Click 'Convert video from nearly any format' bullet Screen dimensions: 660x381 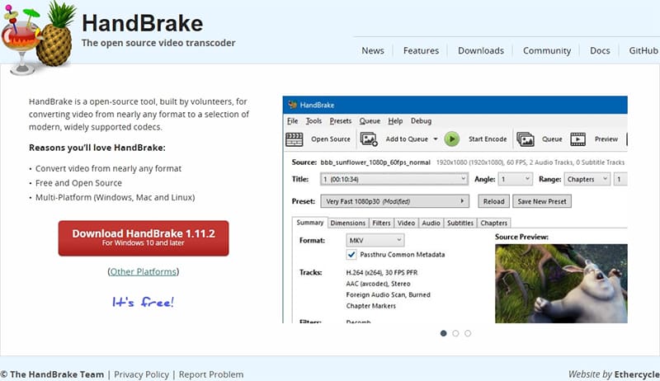pos(108,168)
